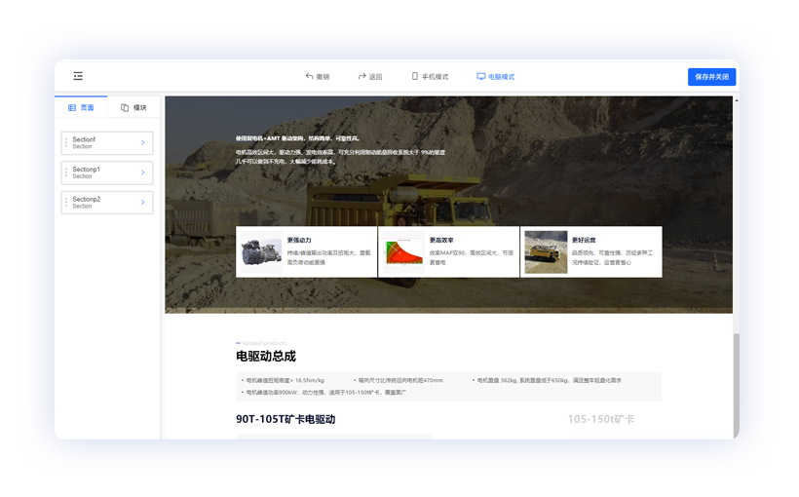Image resolution: width=799 pixels, height=497 pixels.
Task: Select the Sectionp1 label in the section list
Action: tap(86, 170)
